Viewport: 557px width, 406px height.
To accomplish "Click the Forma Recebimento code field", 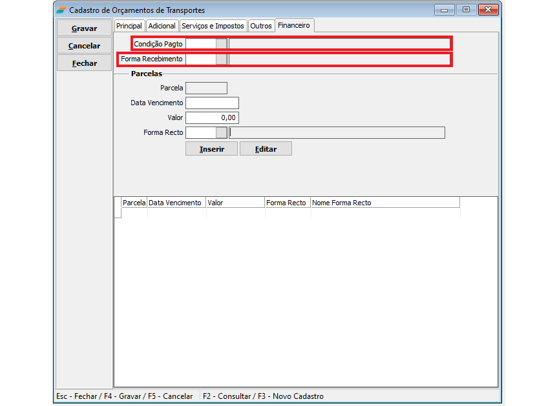I will (x=200, y=59).
